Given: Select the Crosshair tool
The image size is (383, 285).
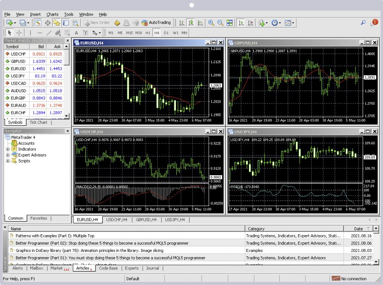Looking at the screenshot, I should (x=19, y=33).
